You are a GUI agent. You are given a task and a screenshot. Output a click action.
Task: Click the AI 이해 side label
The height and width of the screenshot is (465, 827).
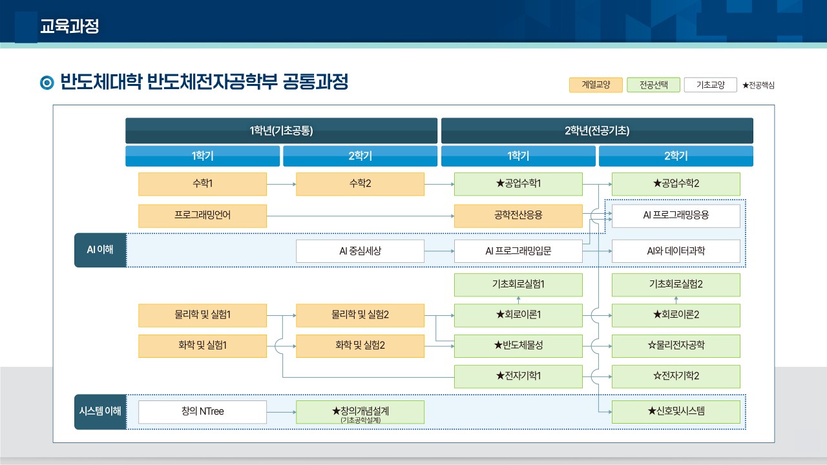coord(100,250)
